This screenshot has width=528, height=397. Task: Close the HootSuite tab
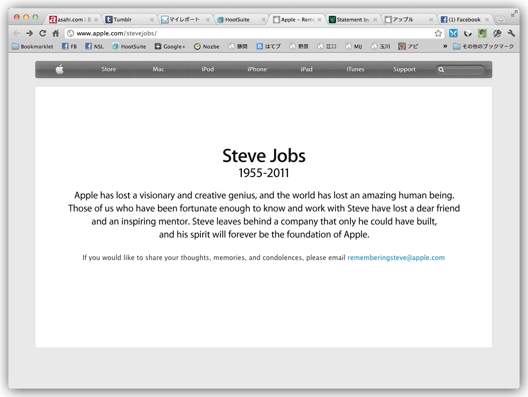(x=263, y=20)
